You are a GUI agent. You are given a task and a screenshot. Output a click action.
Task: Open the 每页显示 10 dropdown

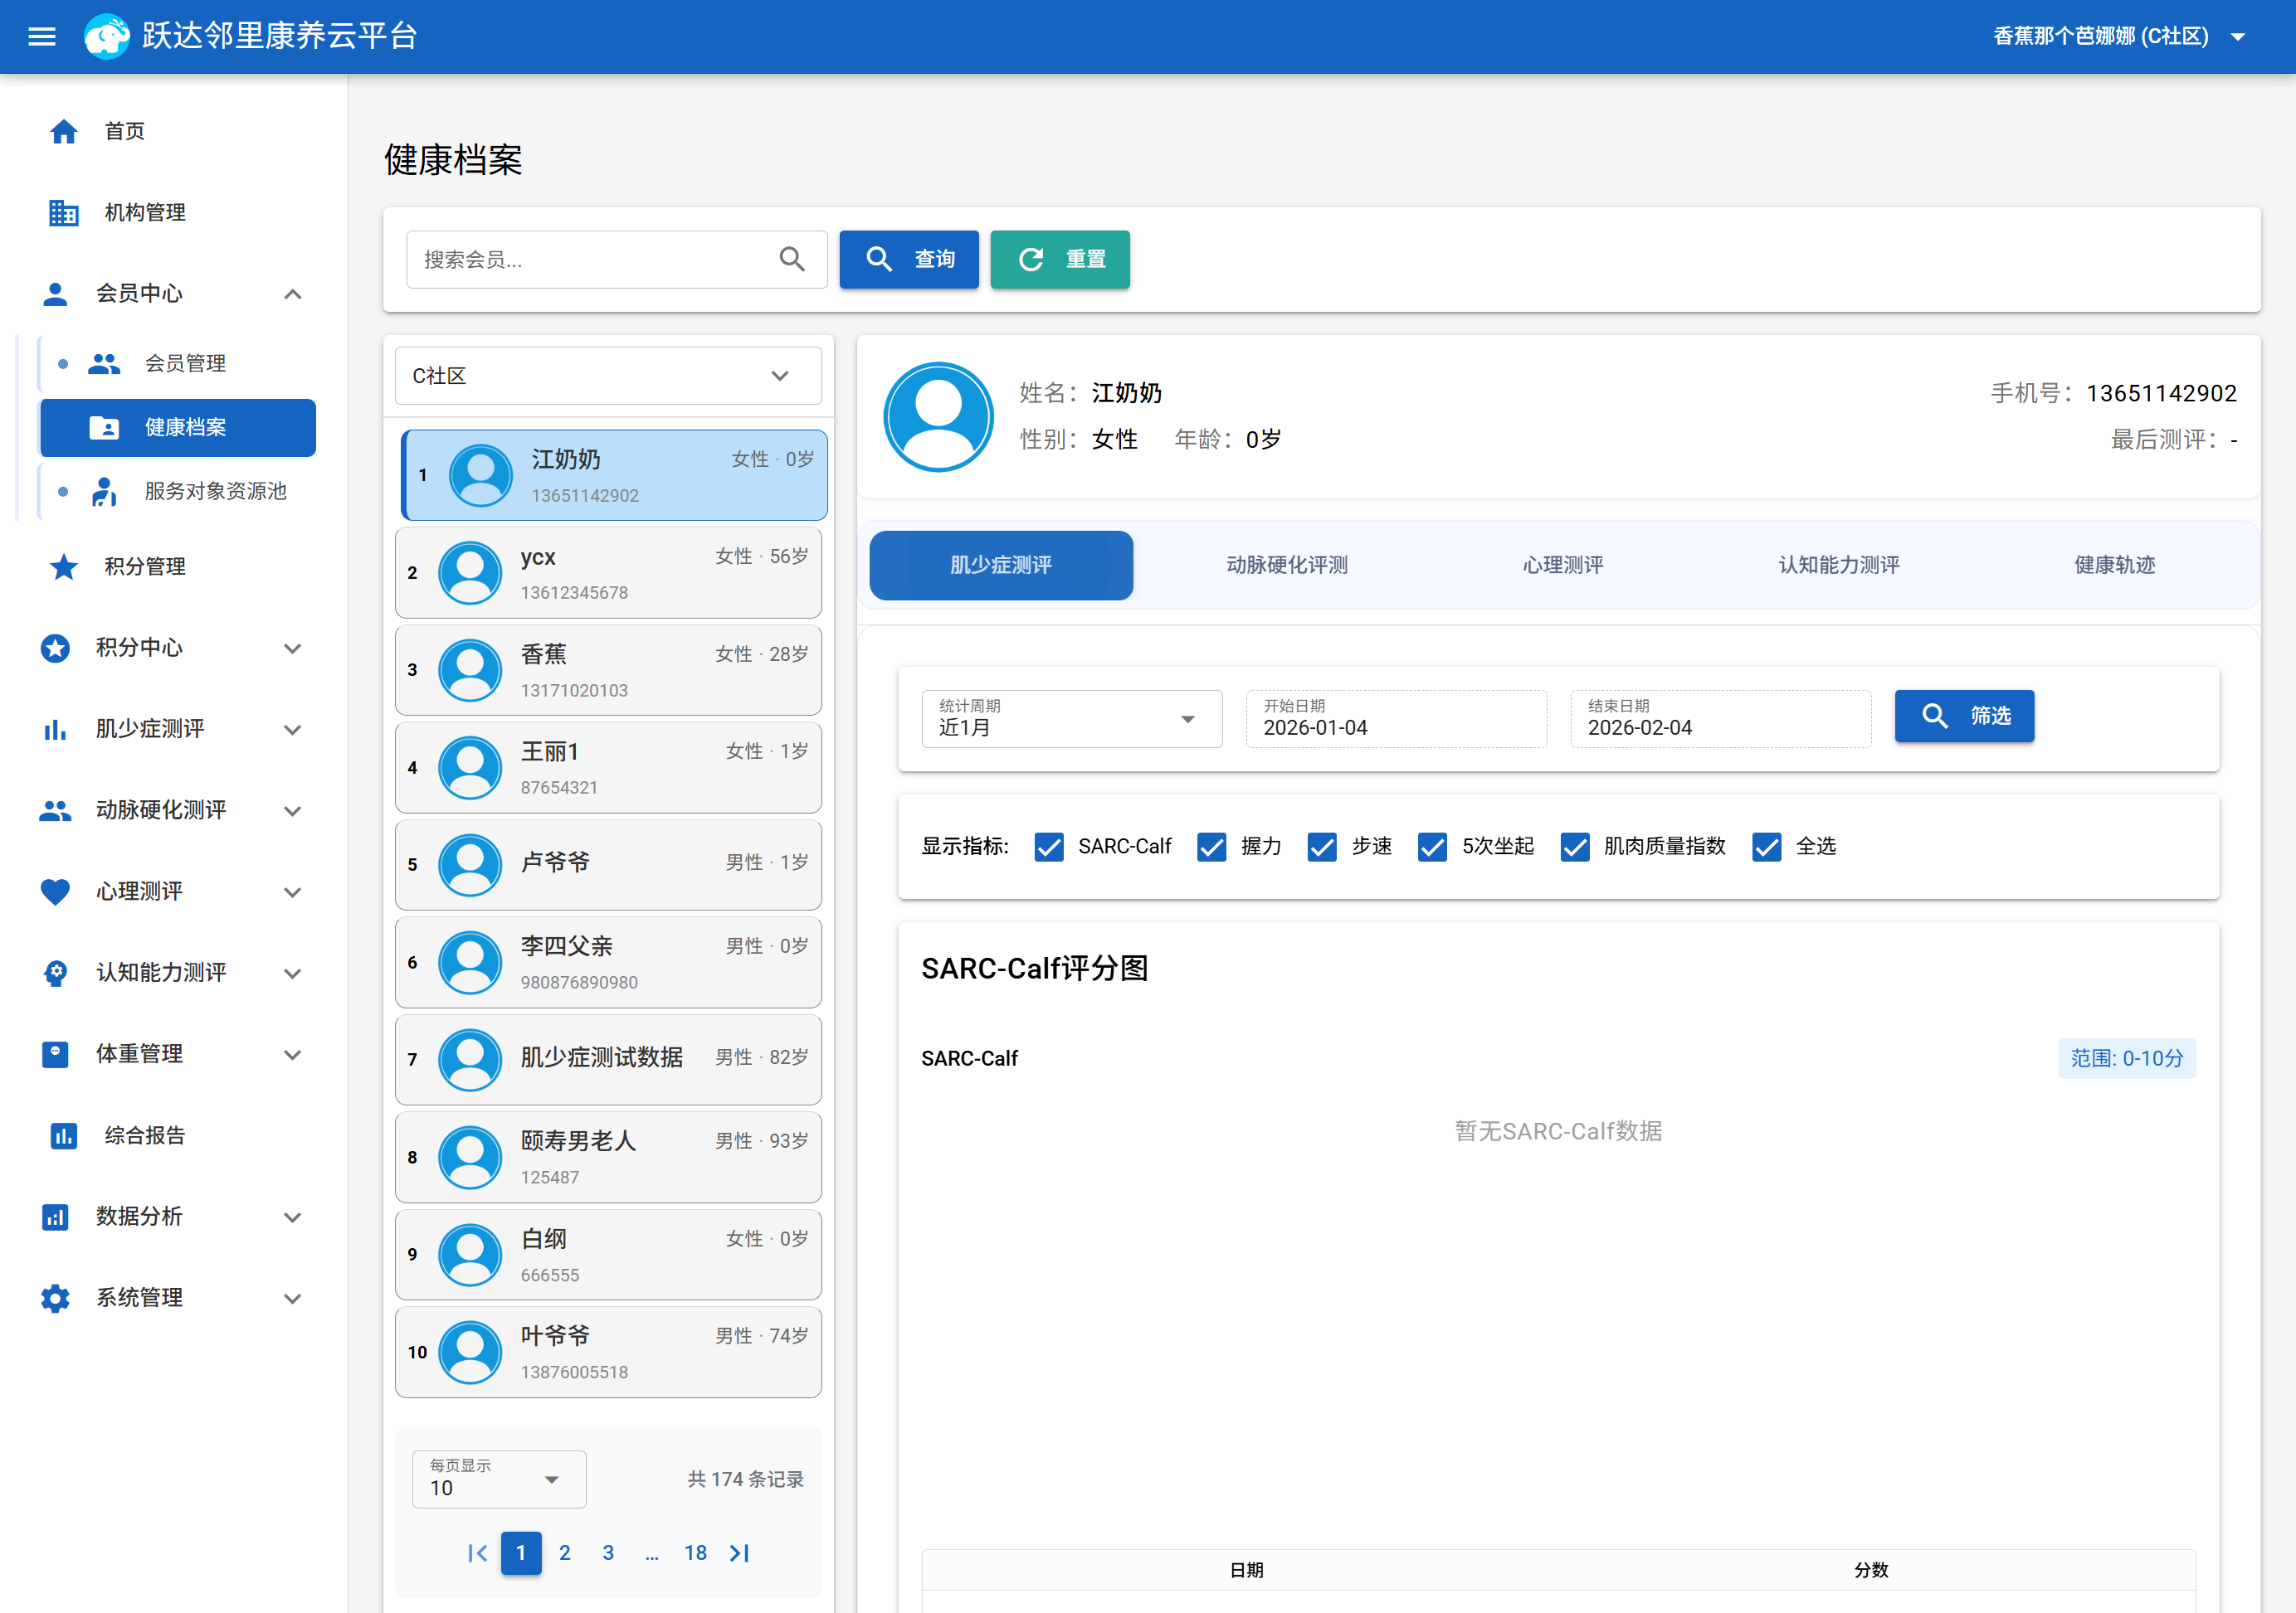[x=499, y=1479]
